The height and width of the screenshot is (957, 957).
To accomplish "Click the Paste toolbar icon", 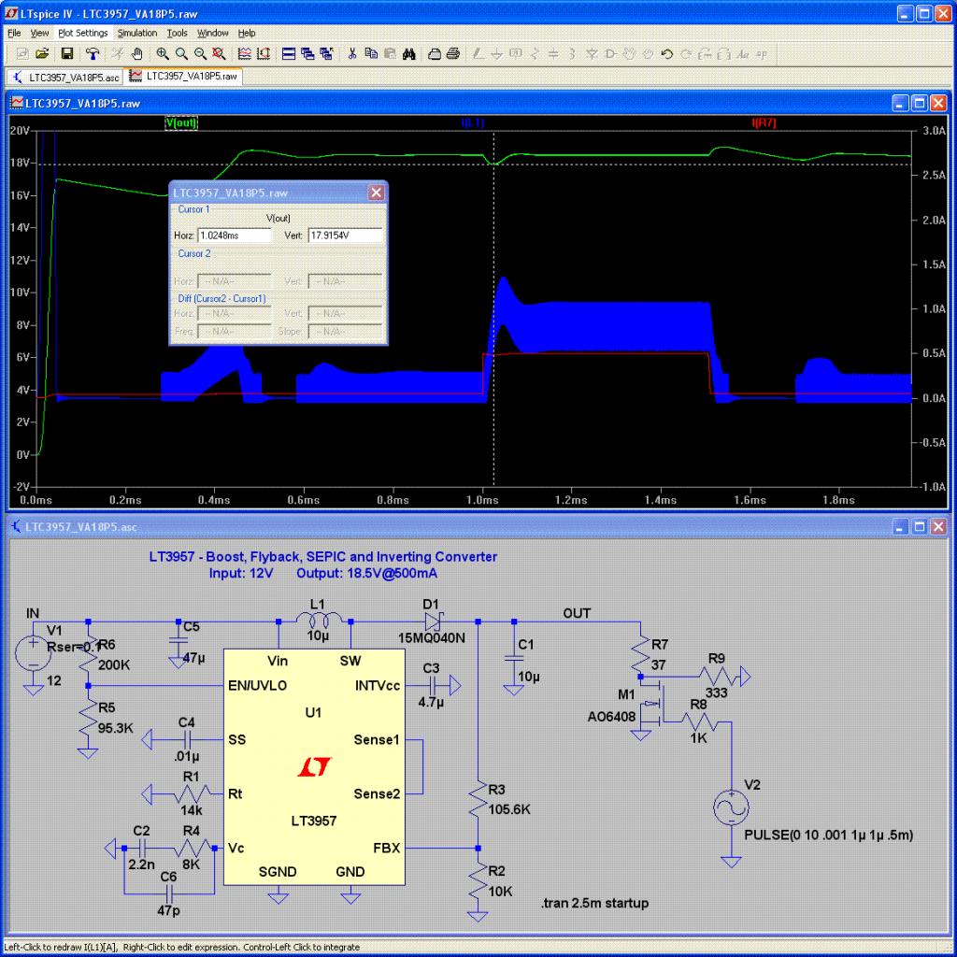I will 390,53.
